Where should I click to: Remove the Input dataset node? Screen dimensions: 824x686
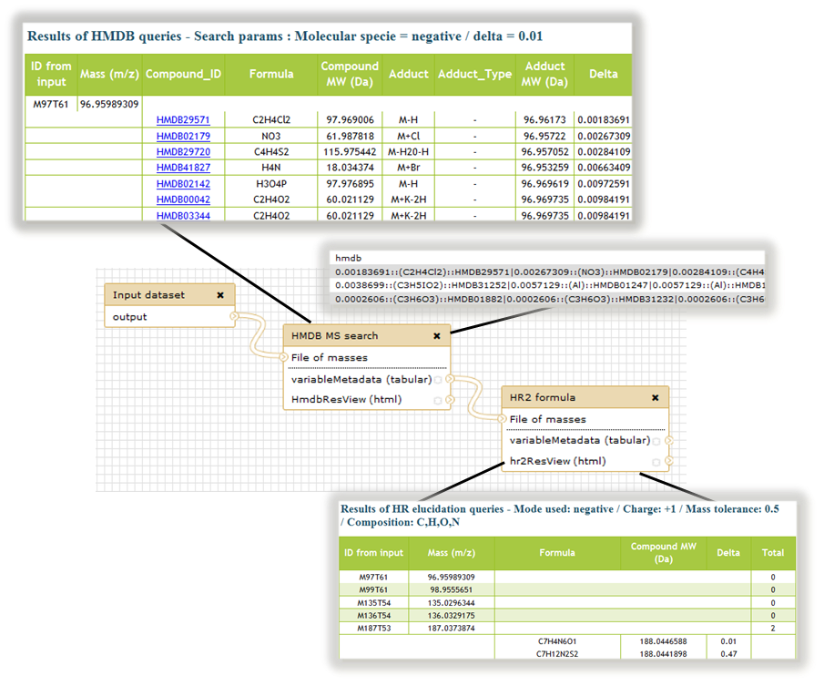coord(220,295)
